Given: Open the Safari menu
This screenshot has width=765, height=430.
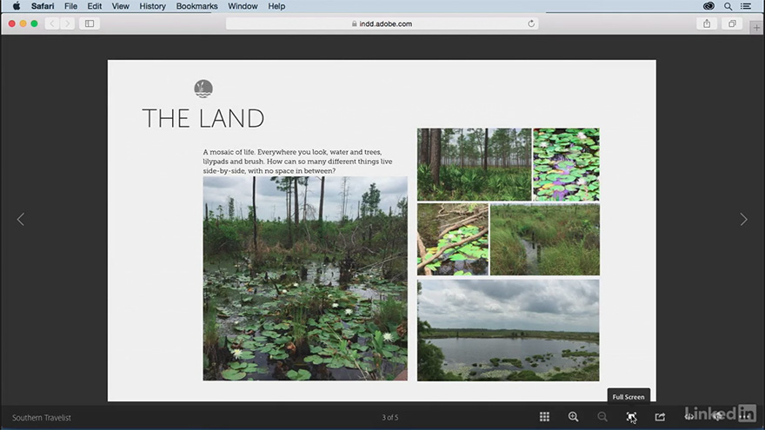Looking at the screenshot, I should click(43, 6).
